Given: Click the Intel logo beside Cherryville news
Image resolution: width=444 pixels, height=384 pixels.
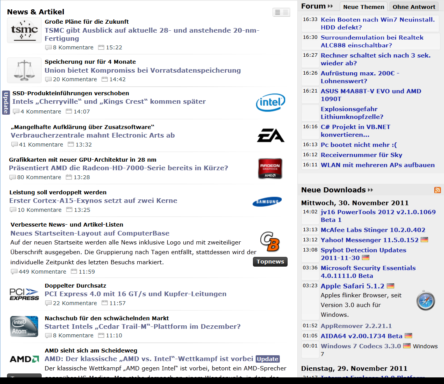Looking at the screenshot, I should click(270, 102).
